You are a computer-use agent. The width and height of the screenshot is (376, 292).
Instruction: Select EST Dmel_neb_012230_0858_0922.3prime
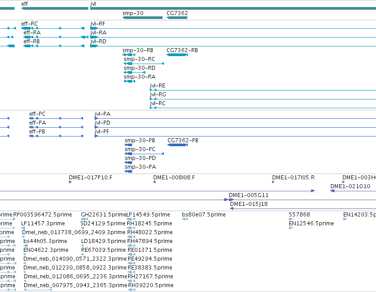click(75, 268)
